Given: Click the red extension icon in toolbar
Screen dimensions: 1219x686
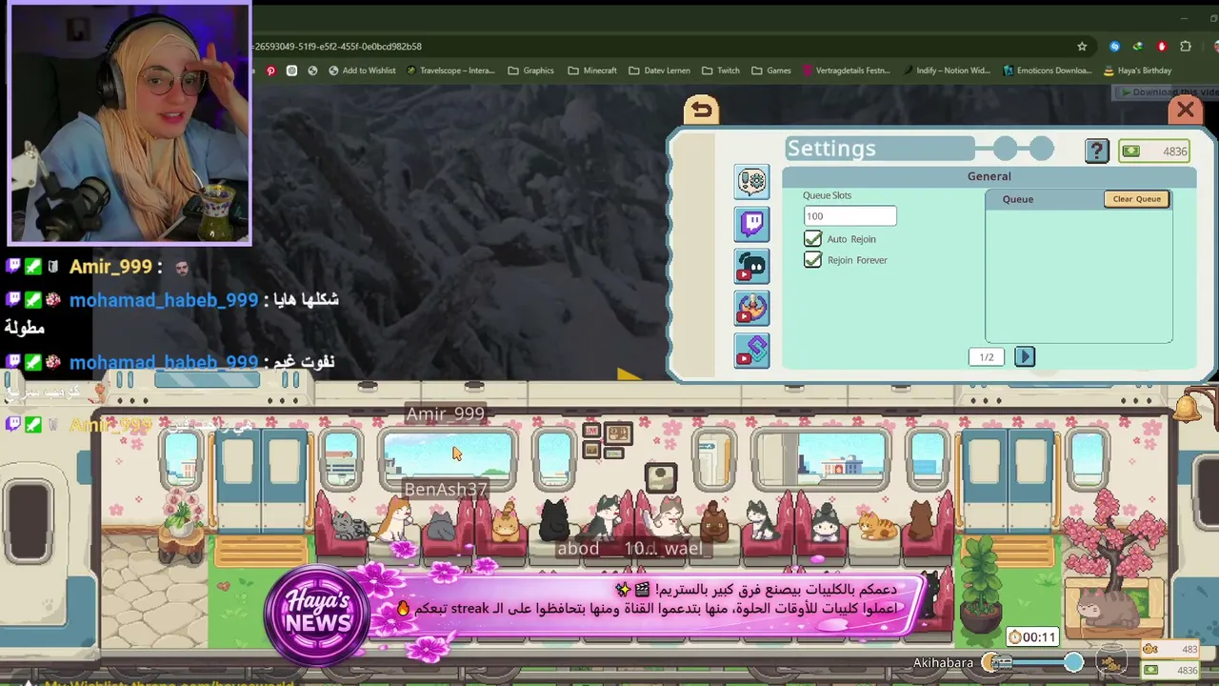Looking at the screenshot, I should (x=1162, y=46).
